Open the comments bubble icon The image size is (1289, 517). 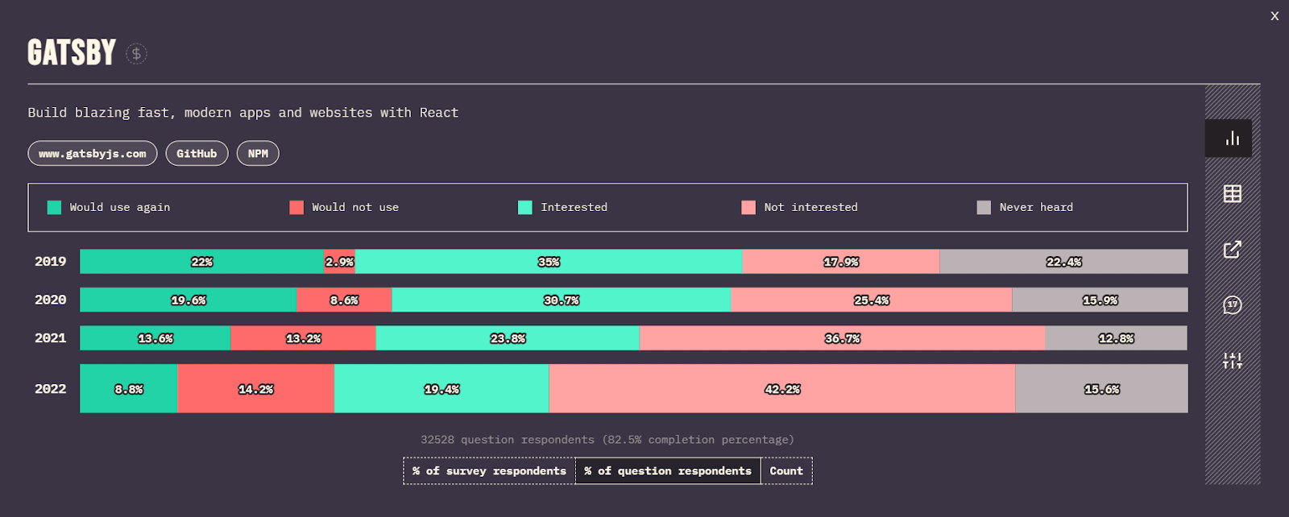coord(1232,305)
